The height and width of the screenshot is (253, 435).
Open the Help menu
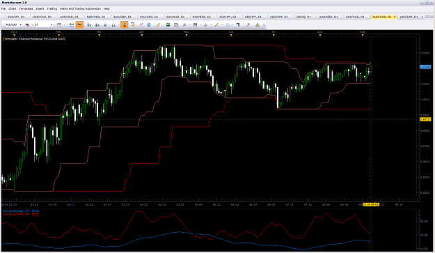(x=106, y=8)
